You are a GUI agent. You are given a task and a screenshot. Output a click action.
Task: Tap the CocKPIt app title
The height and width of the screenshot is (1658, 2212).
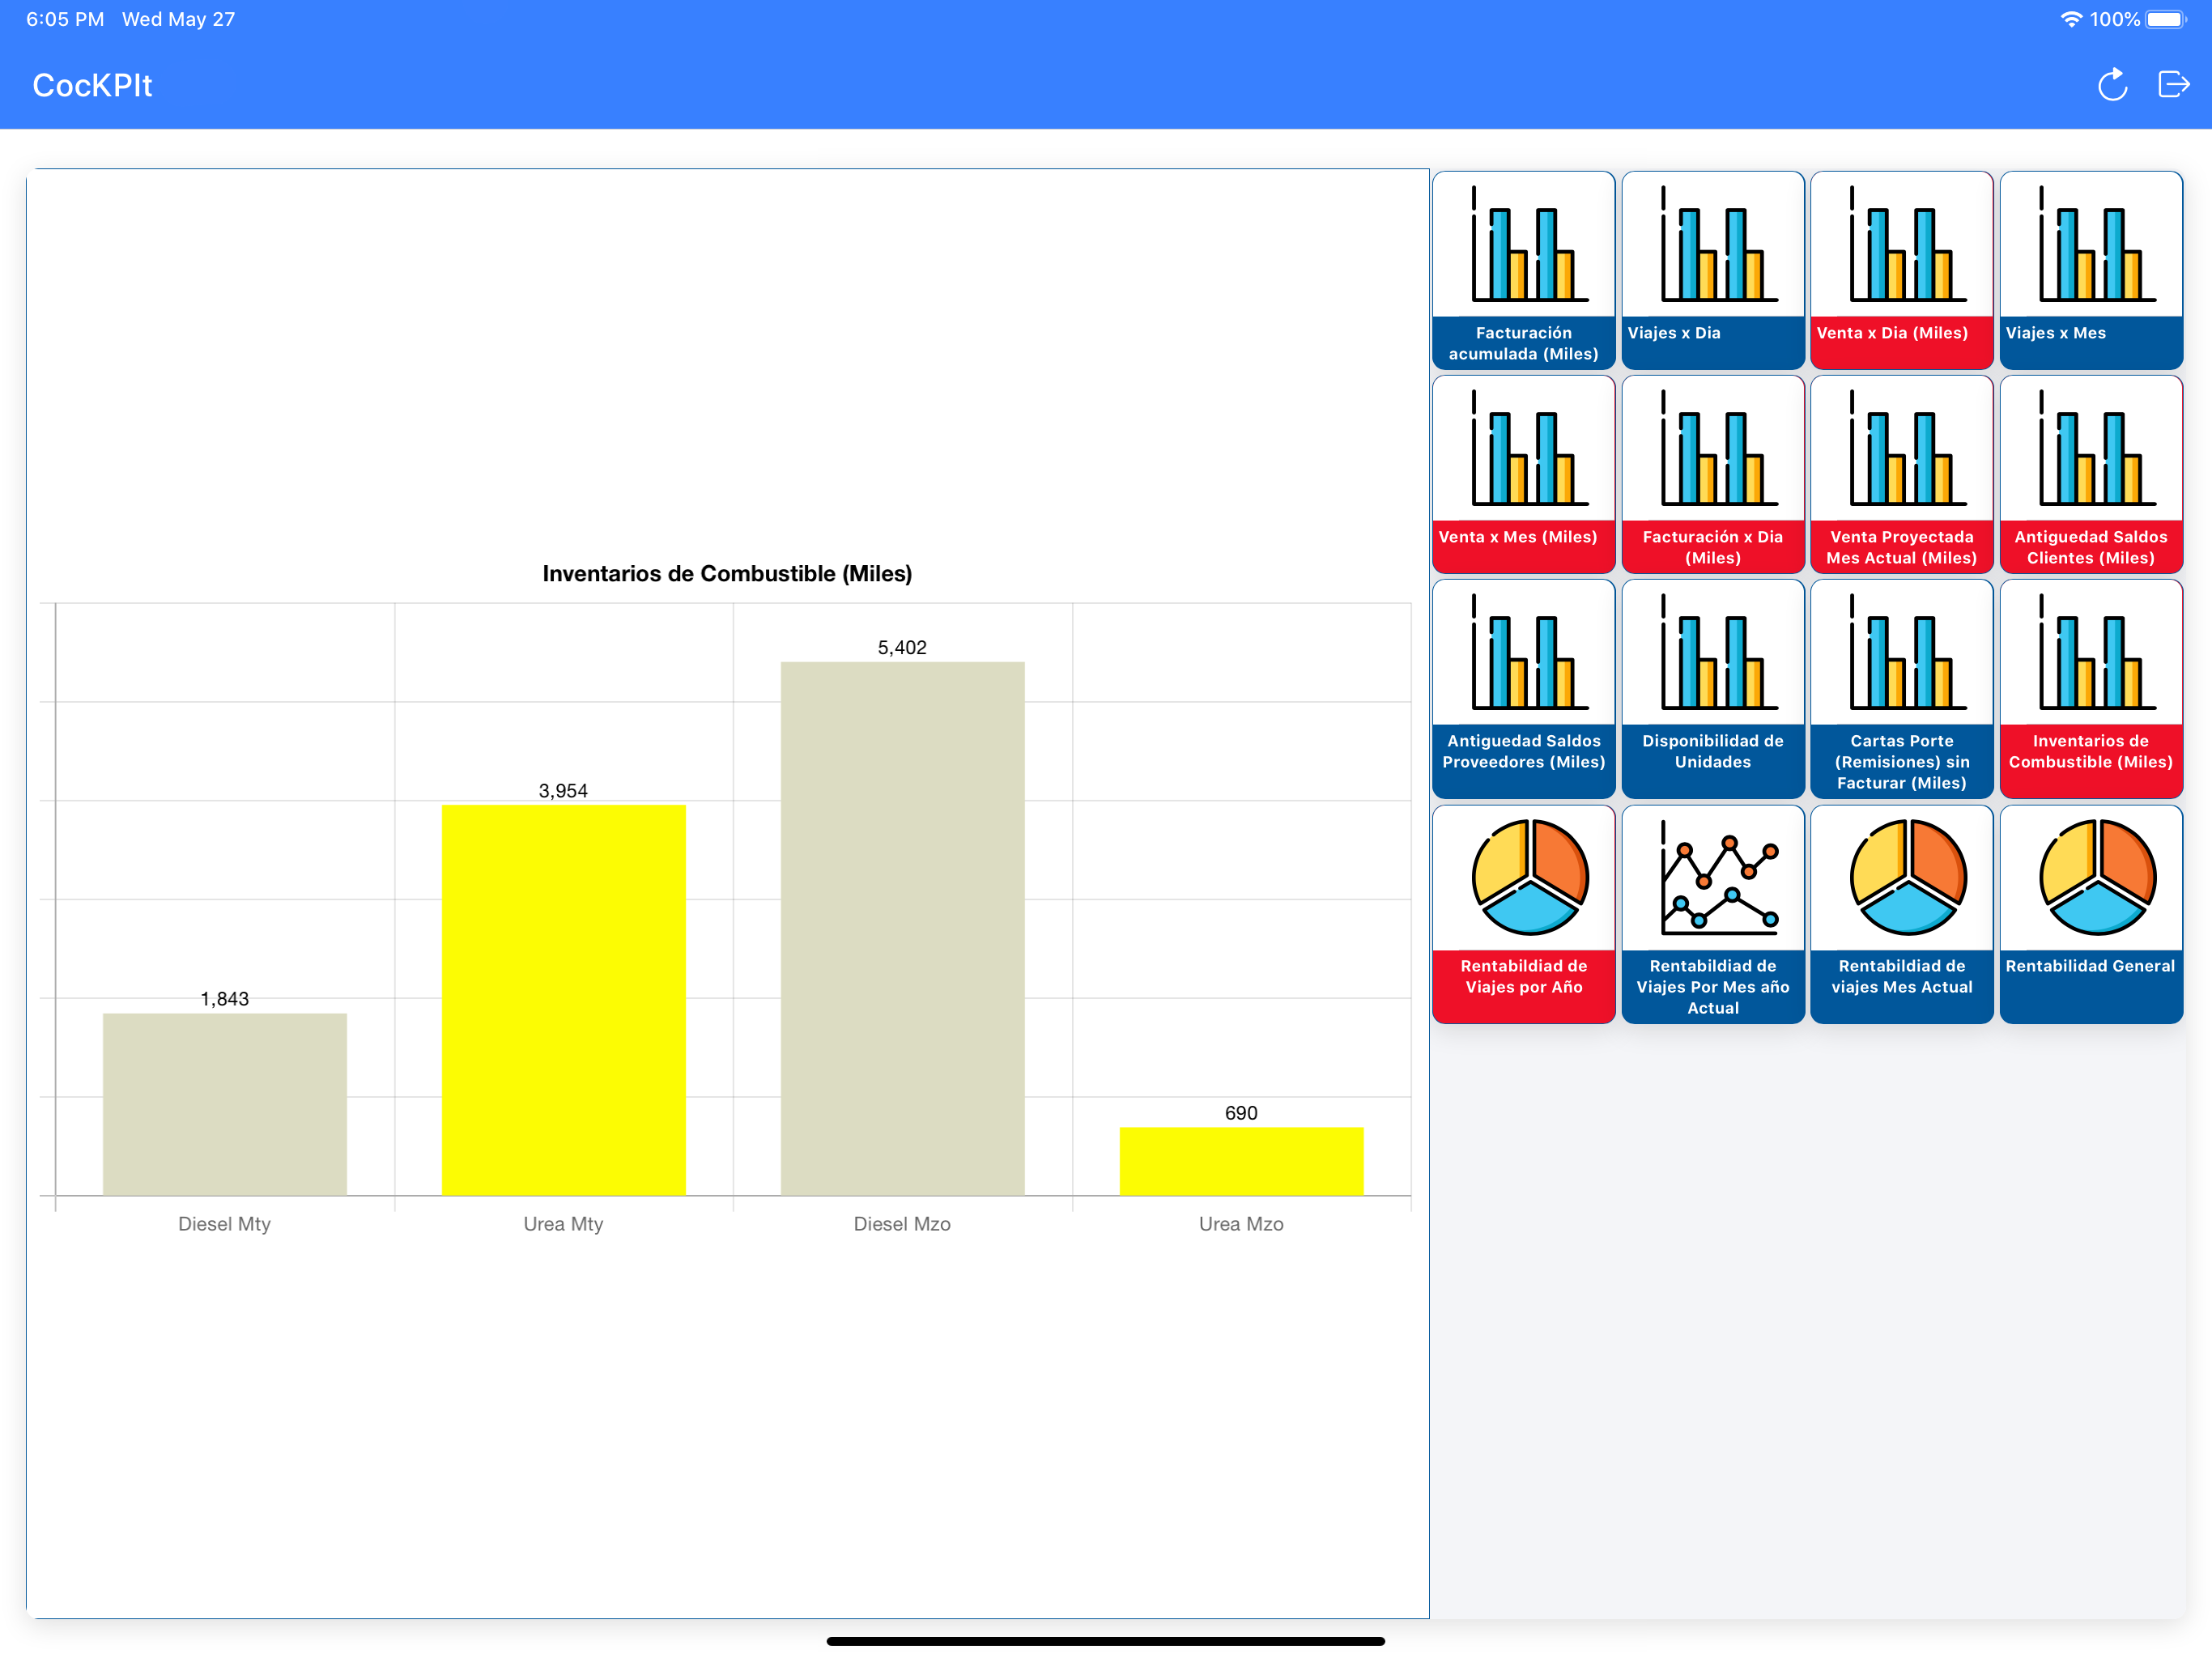92,85
